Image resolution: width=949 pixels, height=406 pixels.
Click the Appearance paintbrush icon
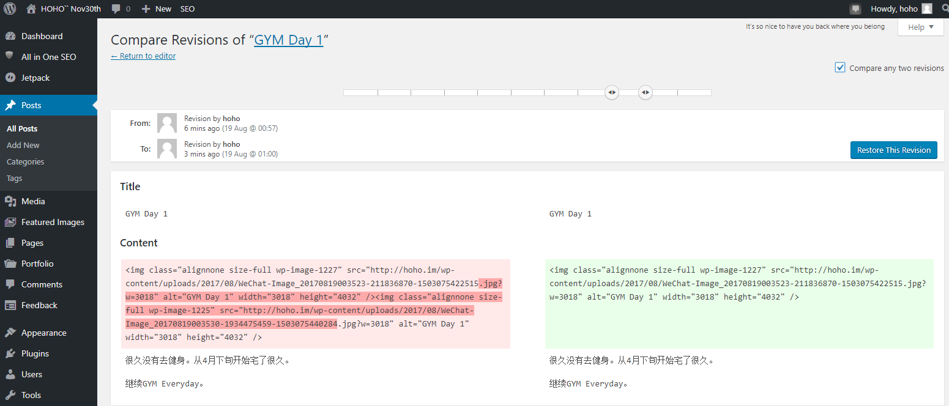tap(10, 333)
